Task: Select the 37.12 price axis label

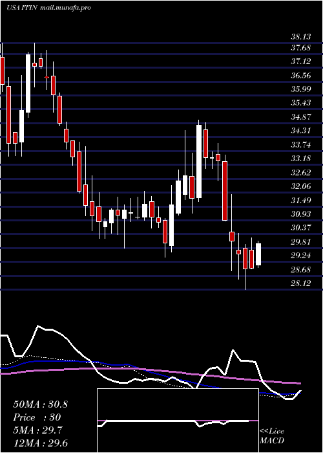Action: [301, 61]
